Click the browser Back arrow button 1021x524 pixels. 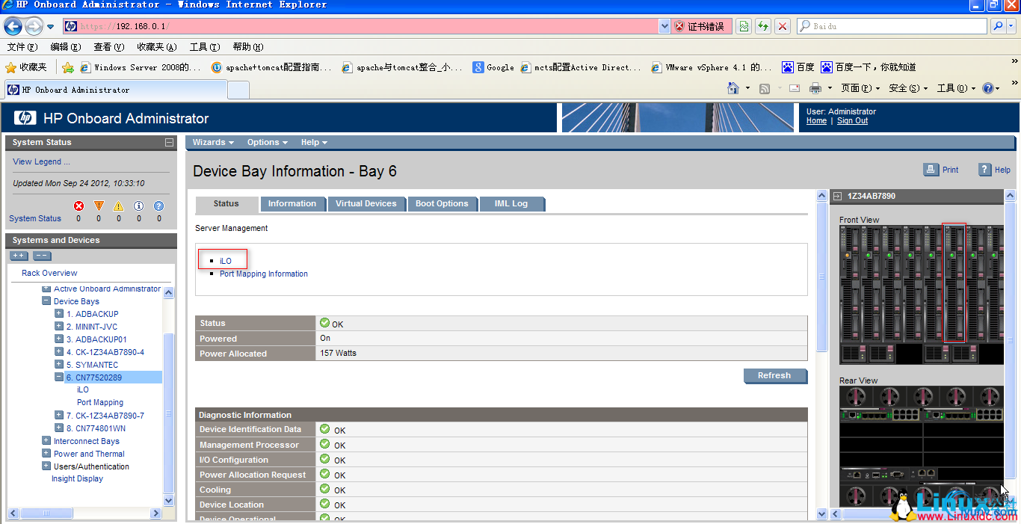coord(13,27)
